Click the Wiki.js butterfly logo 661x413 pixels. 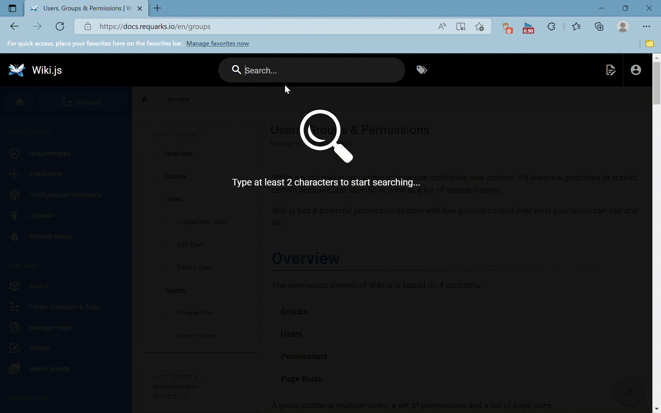[x=16, y=70]
